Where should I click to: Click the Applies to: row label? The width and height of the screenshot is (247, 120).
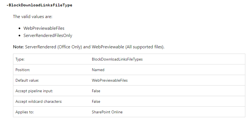pos(24,112)
